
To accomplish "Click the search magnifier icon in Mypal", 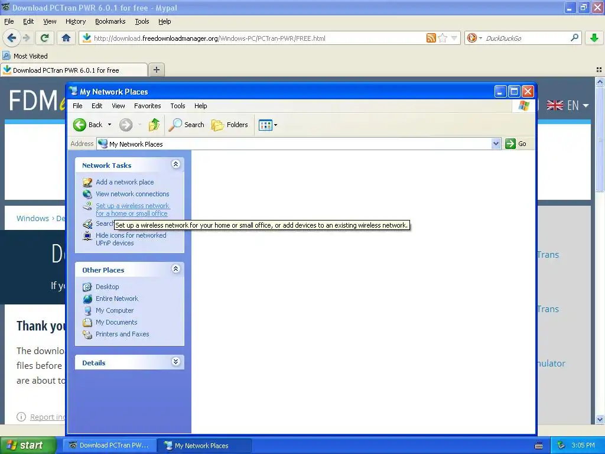I will (574, 38).
